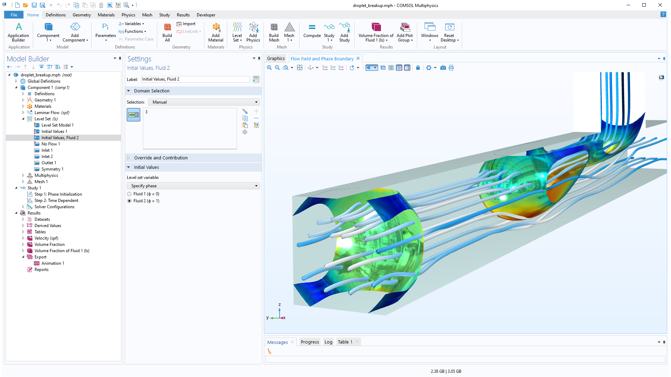Click the Variables button in ribbon
671x377 pixels.
point(132,24)
